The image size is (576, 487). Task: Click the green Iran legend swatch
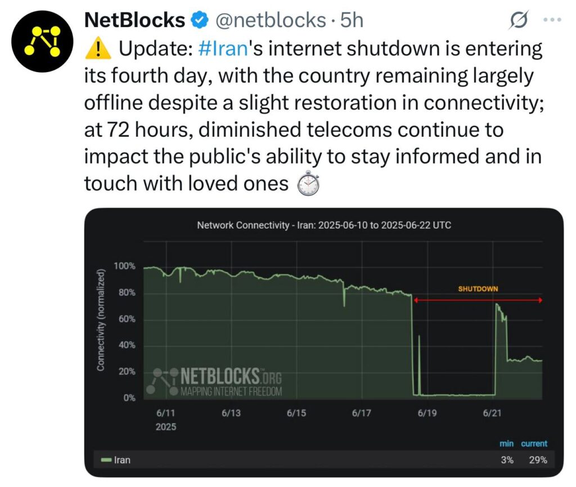point(106,460)
